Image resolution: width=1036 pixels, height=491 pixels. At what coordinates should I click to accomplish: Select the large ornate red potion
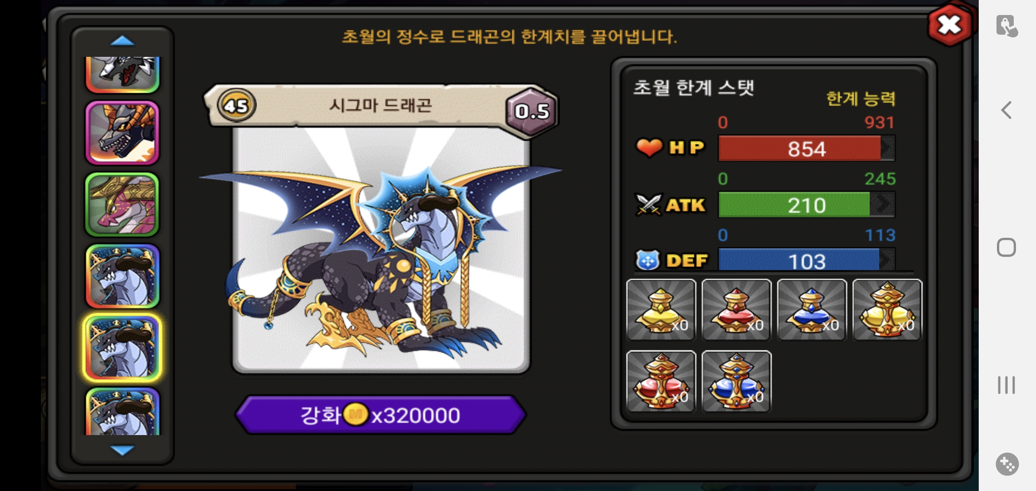tap(661, 381)
